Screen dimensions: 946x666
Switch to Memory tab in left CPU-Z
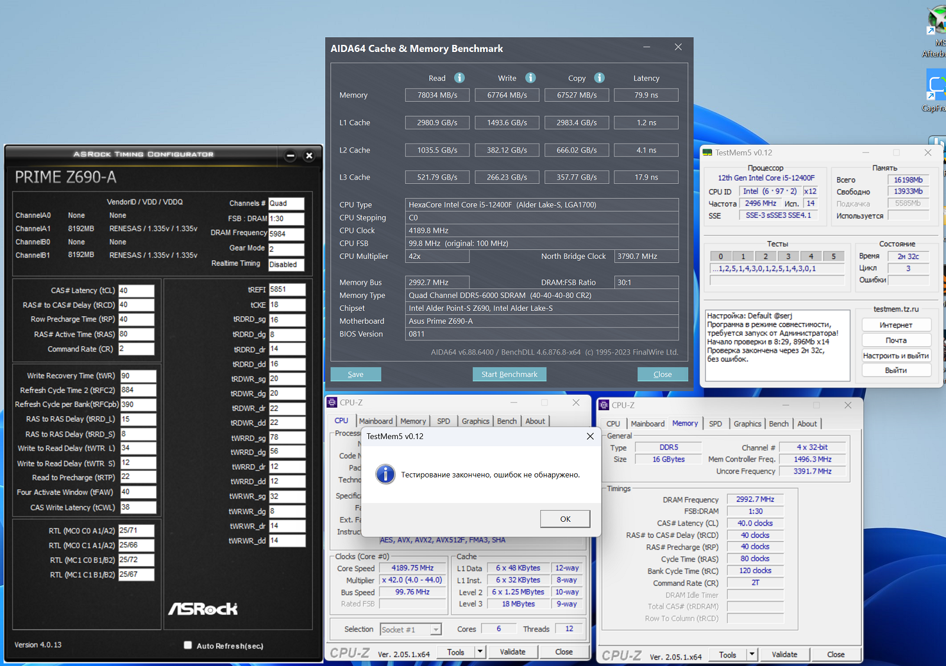[413, 421]
